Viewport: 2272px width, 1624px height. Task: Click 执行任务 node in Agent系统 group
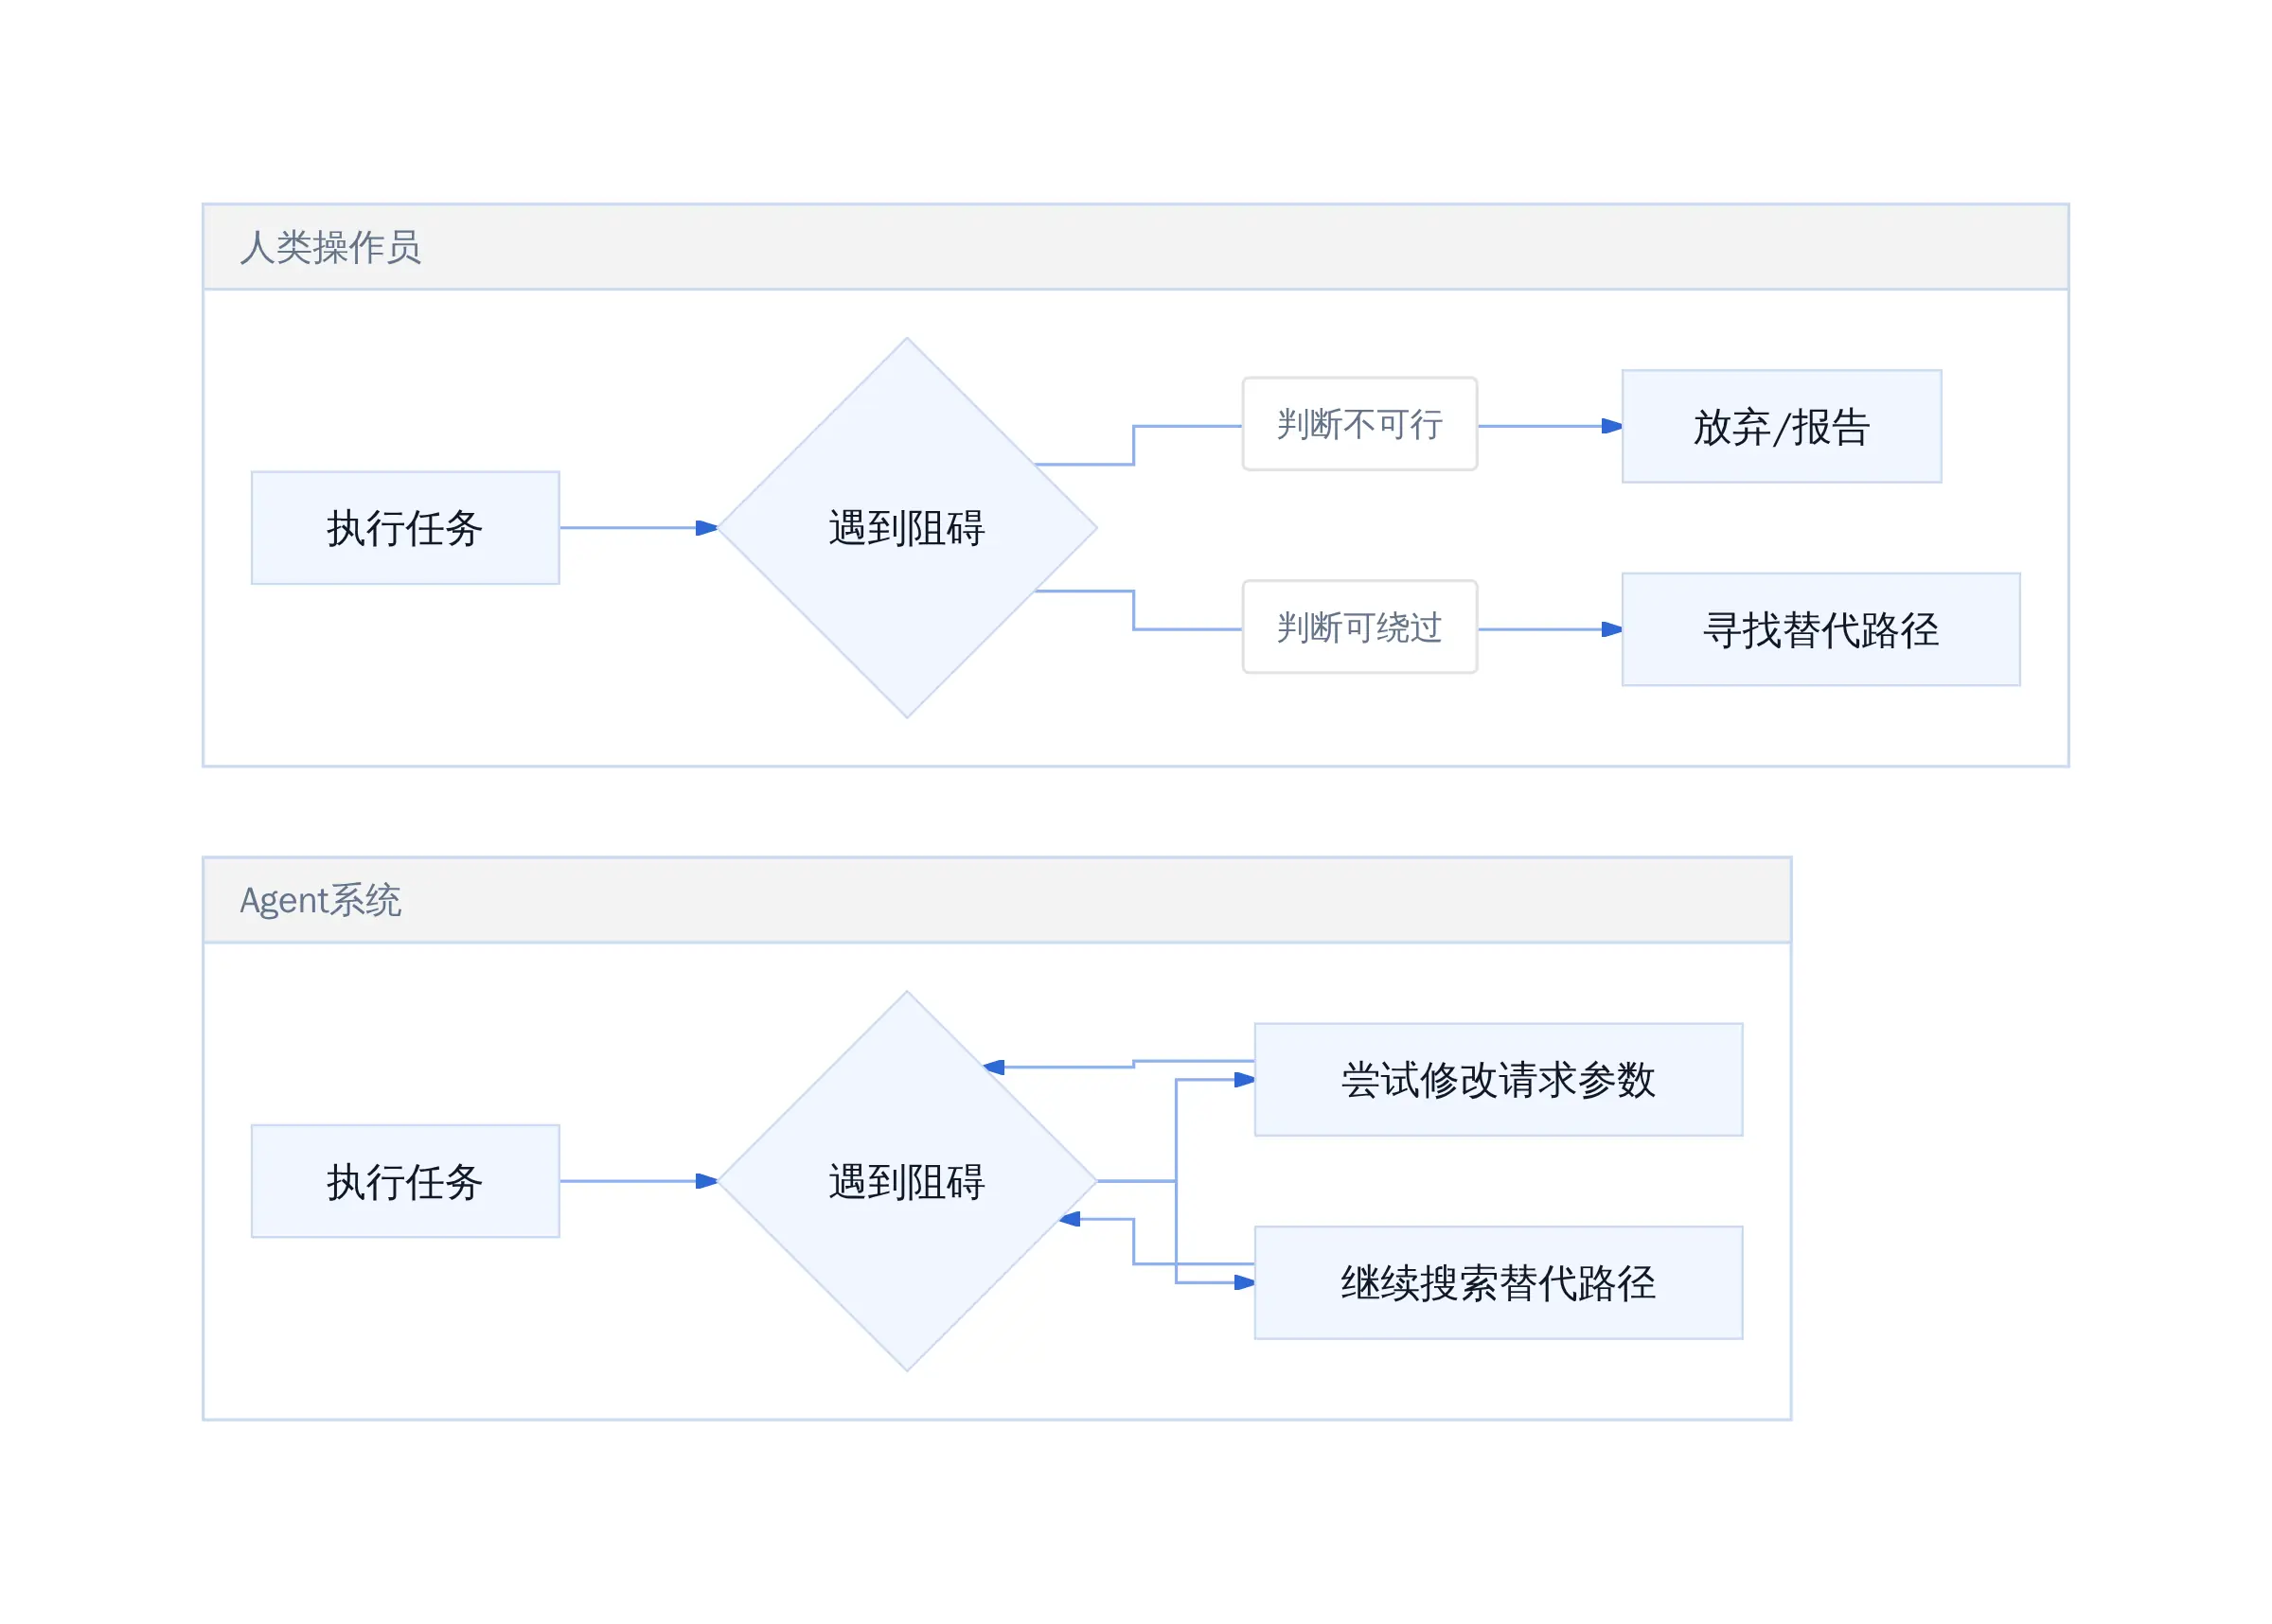click(x=405, y=1181)
